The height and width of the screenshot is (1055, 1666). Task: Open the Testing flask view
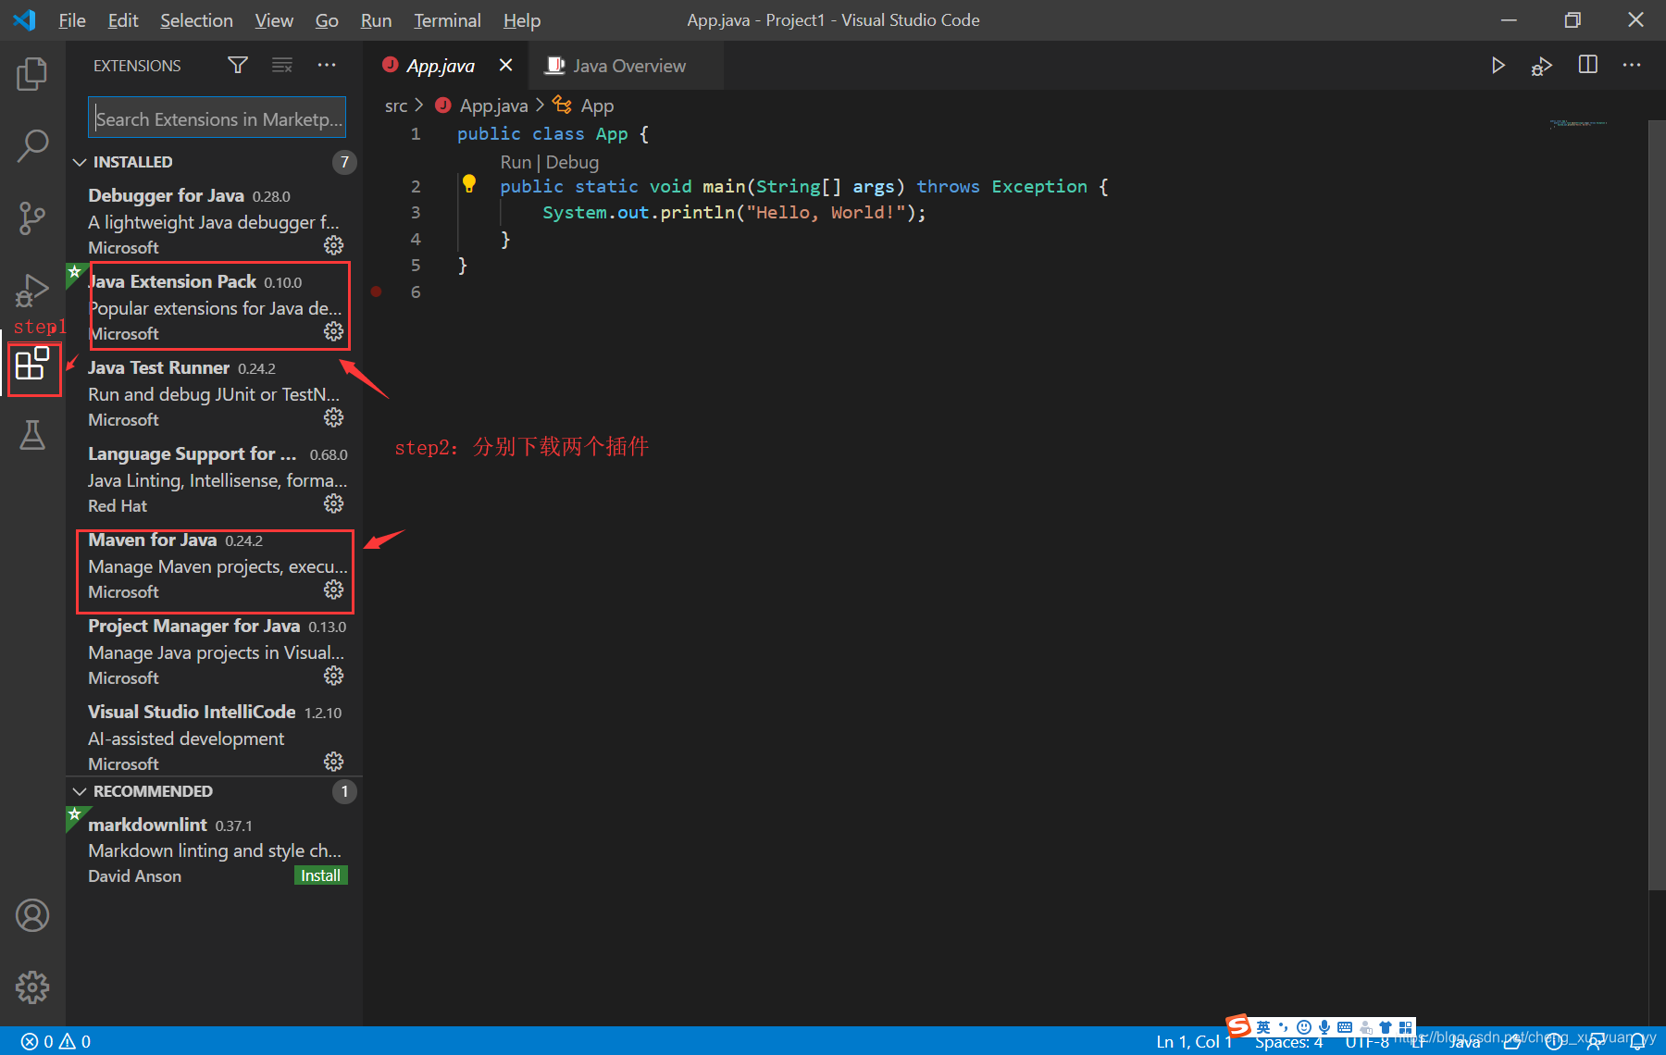click(x=32, y=435)
